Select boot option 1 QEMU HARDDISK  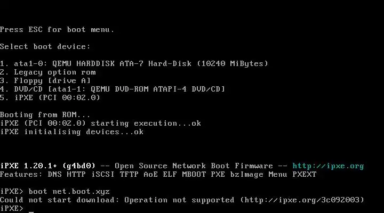tap(134, 63)
